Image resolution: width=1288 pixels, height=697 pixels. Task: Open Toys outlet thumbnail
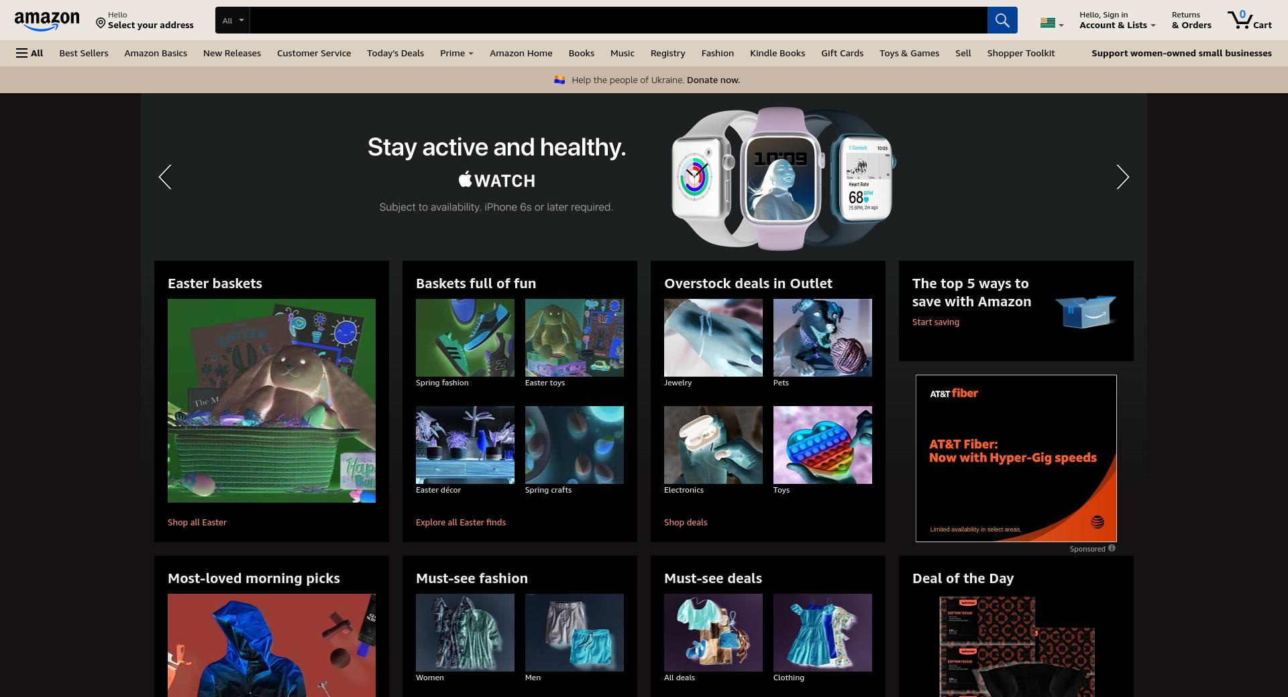(x=822, y=445)
